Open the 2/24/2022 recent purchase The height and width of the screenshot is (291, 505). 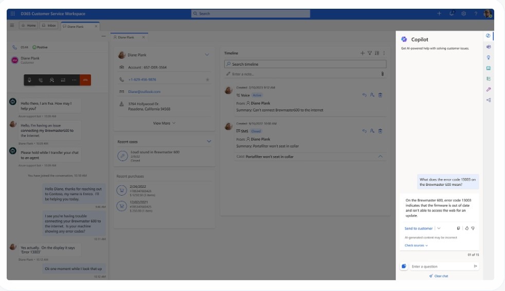[137, 186]
